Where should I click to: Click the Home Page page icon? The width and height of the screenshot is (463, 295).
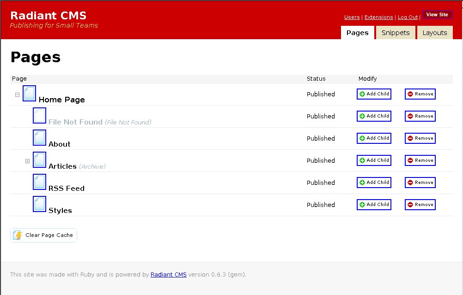29,93
